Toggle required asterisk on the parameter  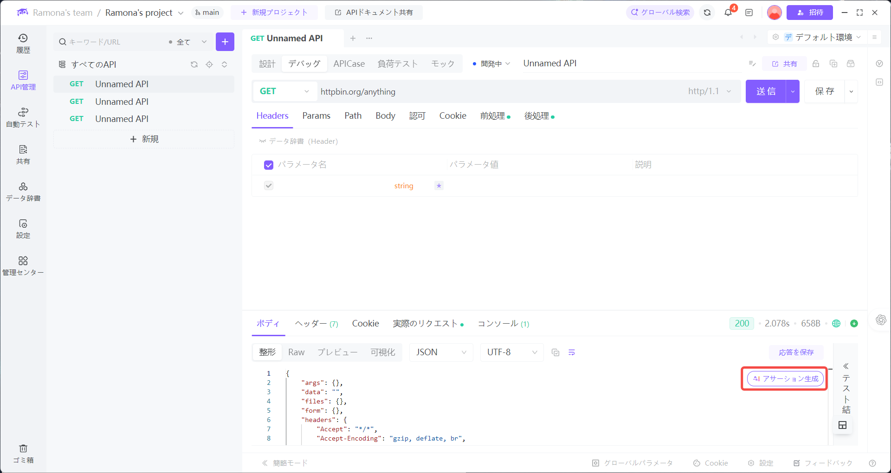click(x=438, y=185)
